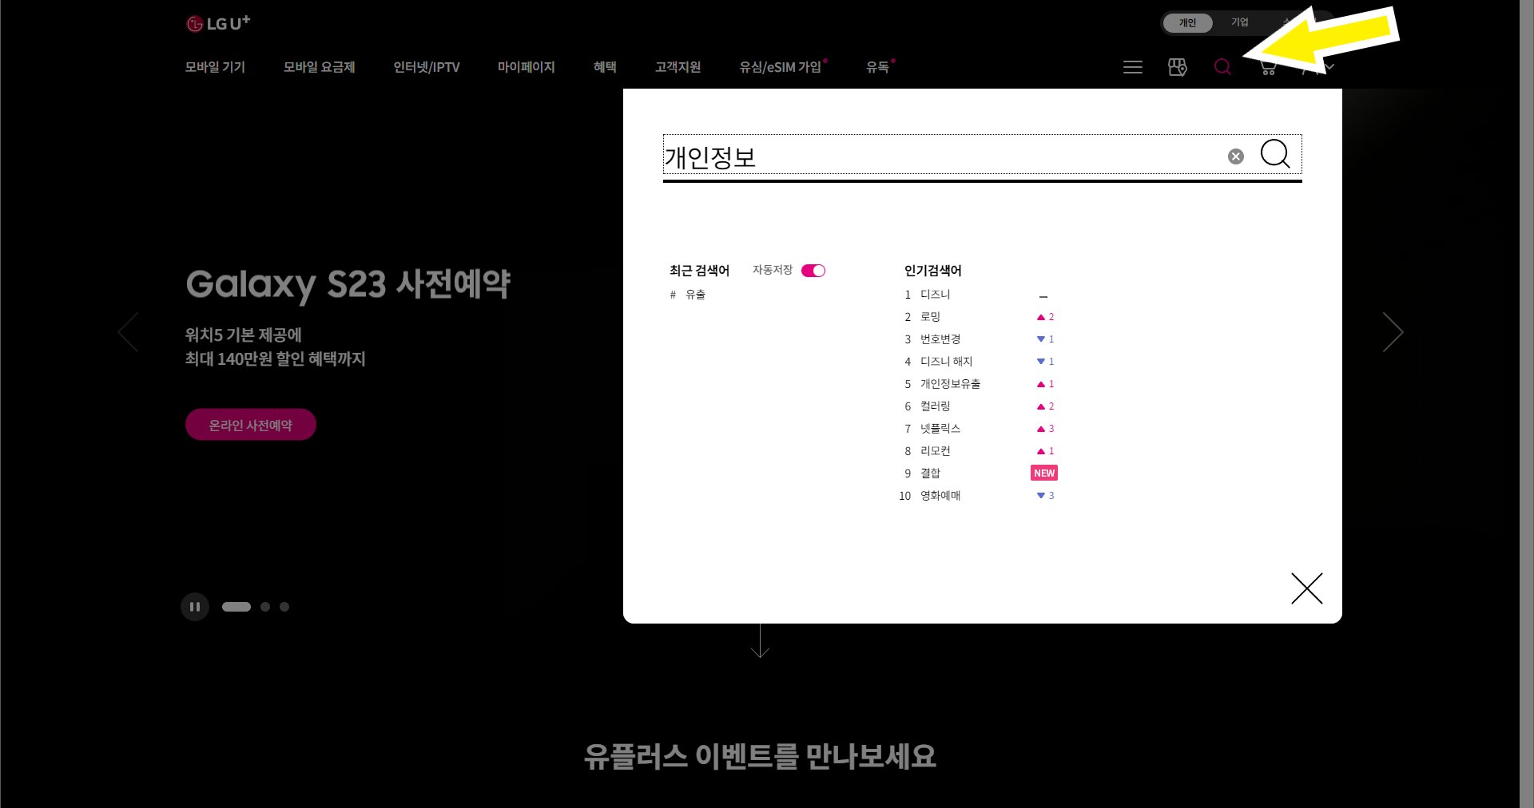The width and height of the screenshot is (1534, 808).
Task: Select popular search 디즈니 해지
Action: click(946, 362)
